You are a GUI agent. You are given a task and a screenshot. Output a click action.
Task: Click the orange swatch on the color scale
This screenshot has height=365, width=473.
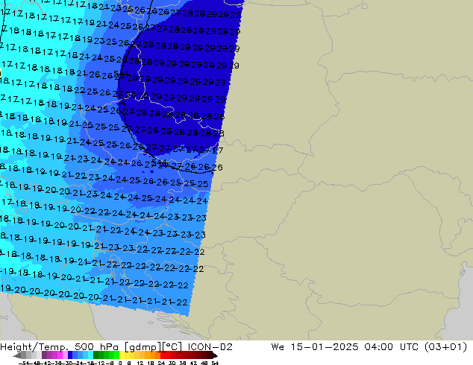pyautogui.click(x=153, y=355)
